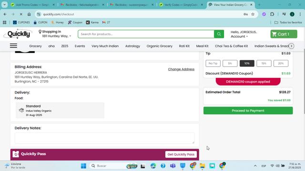305x171 pixels.
Task: Open the bookmarks apps grid icon
Action: click(x=5, y=22)
